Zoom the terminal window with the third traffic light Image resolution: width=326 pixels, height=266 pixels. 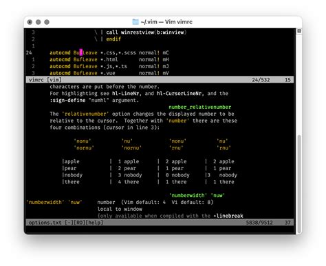click(x=47, y=22)
